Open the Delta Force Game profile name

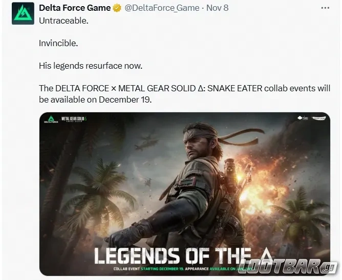coord(75,8)
